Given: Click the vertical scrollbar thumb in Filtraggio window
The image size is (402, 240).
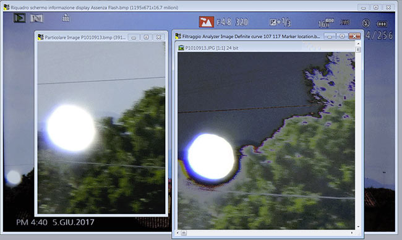Looking at the screenshot, I should coord(358,49).
